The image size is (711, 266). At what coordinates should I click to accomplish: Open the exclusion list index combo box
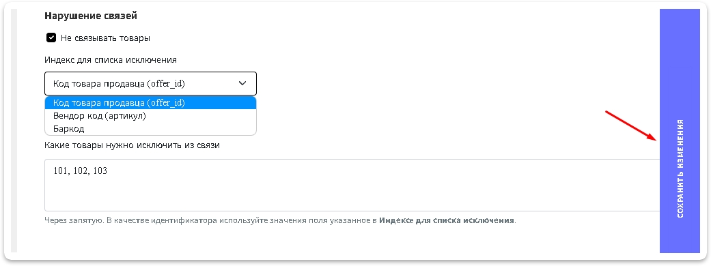(150, 83)
